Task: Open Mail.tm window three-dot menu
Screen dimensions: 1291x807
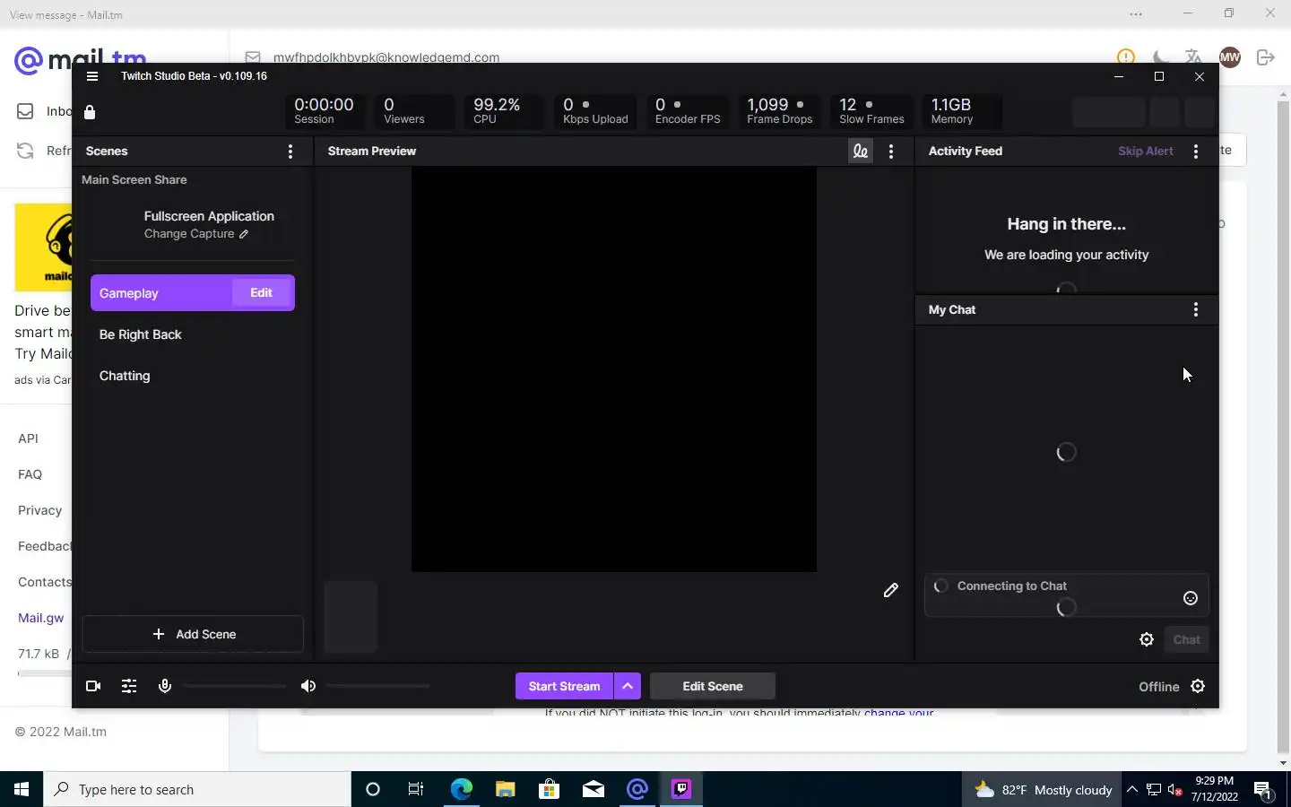Action: pos(1136,13)
